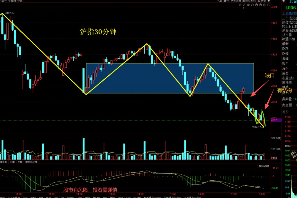The image size is (297, 198).
Task: Click the green 4006 index value
Action: pyautogui.click(x=291, y=8)
